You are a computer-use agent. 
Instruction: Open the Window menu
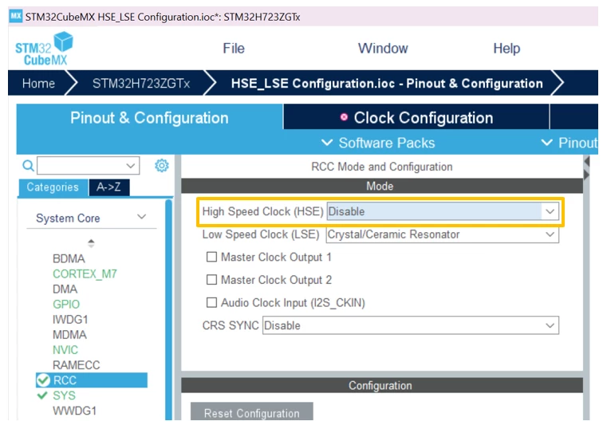coord(383,49)
